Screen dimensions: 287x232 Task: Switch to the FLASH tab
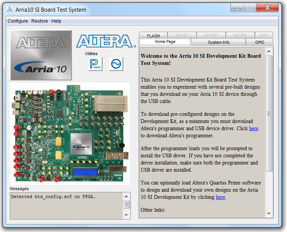point(154,35)
